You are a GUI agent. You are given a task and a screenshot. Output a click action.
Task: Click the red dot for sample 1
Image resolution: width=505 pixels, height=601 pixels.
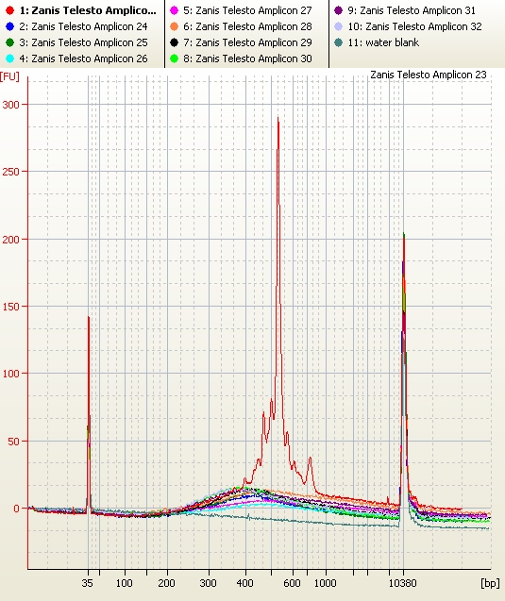tap(10, 10)
